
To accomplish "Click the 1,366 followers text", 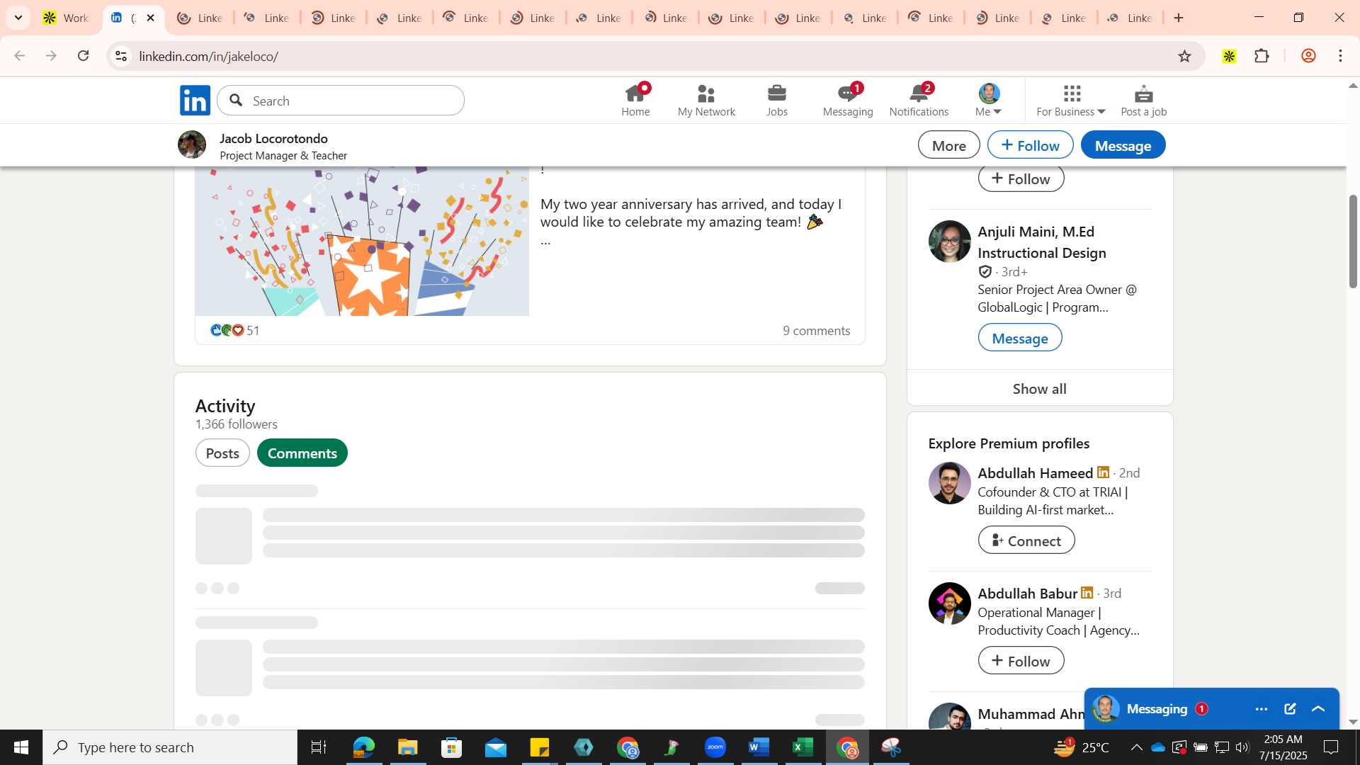I will point(236,424).
